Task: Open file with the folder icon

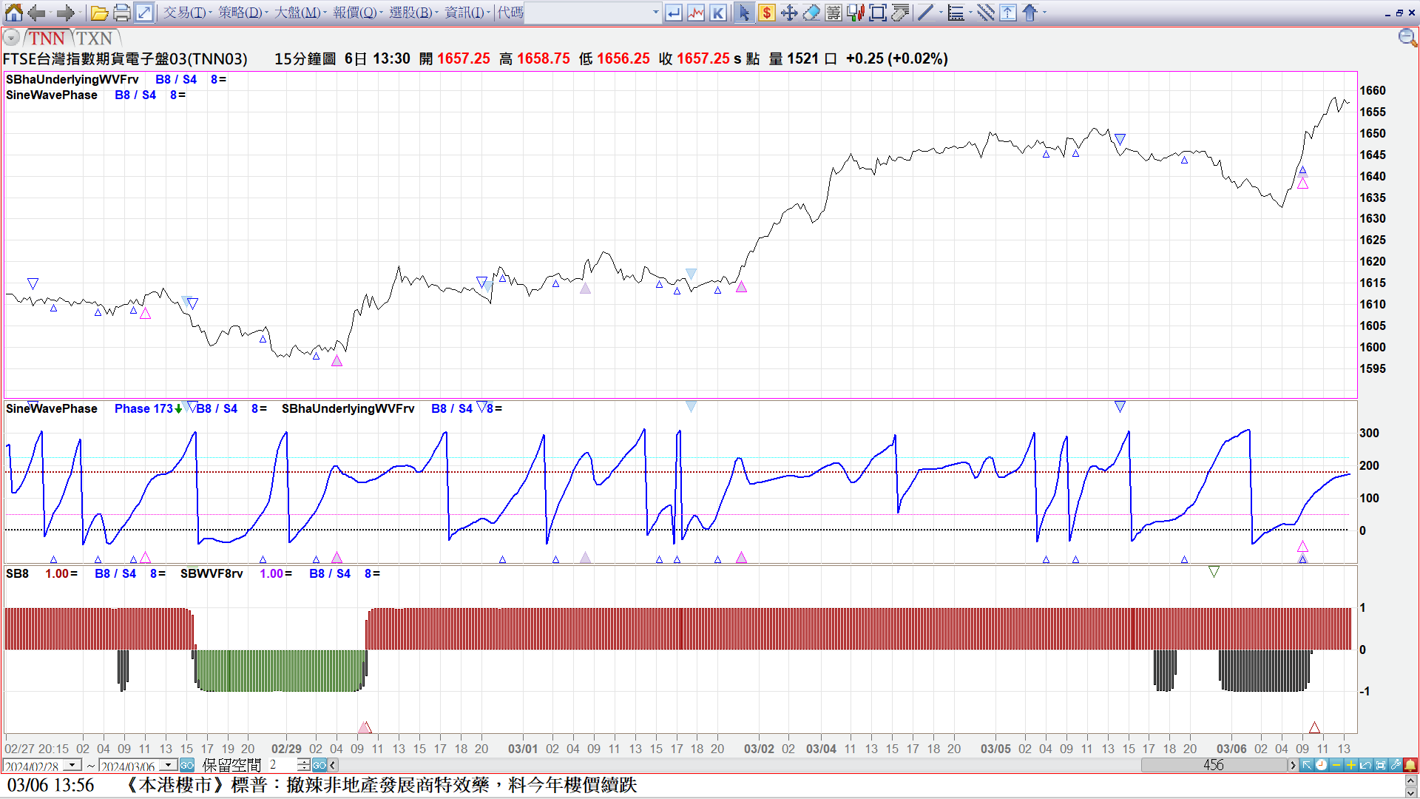Action: pyautogui.click(x=100, y=13)
